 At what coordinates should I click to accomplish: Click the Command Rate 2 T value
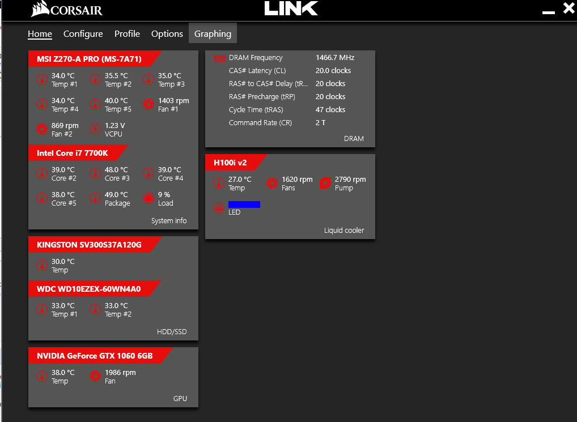tap(320, 123)
